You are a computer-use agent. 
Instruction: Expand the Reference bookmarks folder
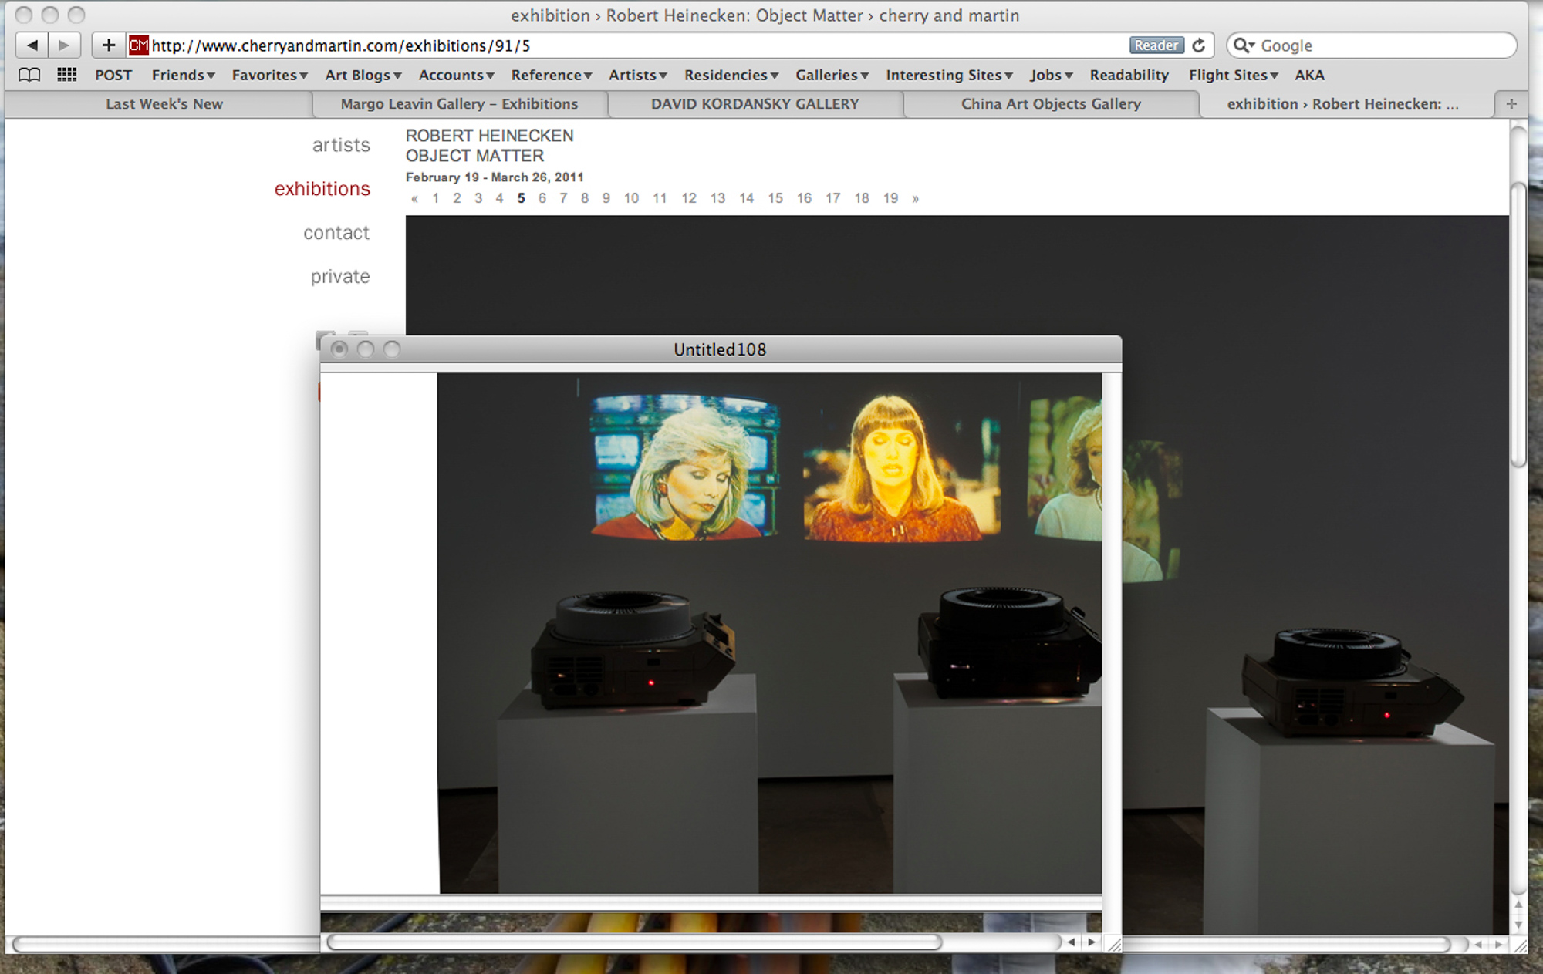pyautogui.click(x=552, y=75)
